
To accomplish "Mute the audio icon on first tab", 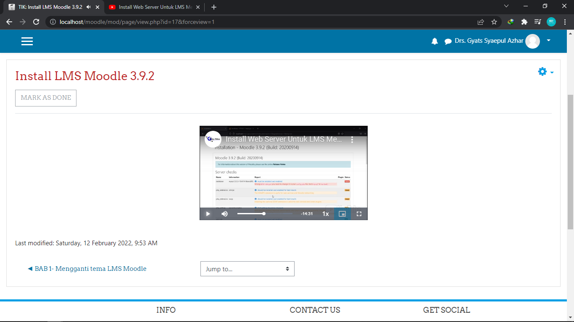I will pos(89,7).
